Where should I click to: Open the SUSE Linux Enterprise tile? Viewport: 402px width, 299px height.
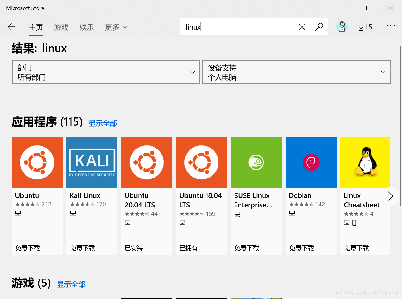tap(256, 162)
